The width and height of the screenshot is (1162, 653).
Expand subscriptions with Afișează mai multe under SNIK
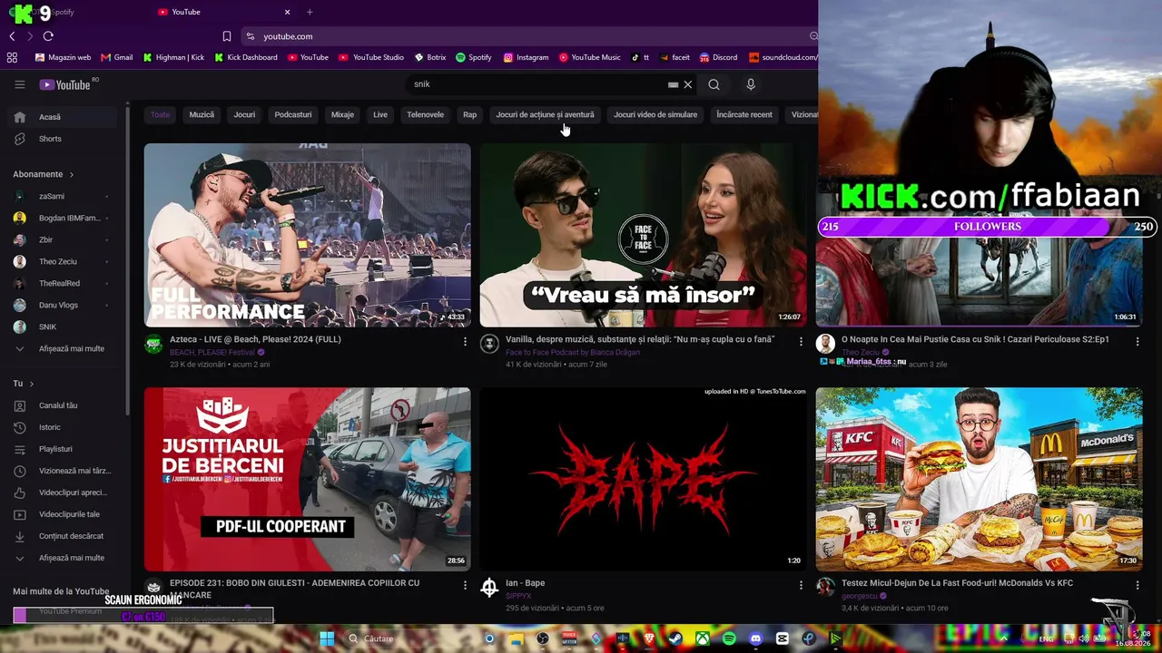click(x=64, y=348)
